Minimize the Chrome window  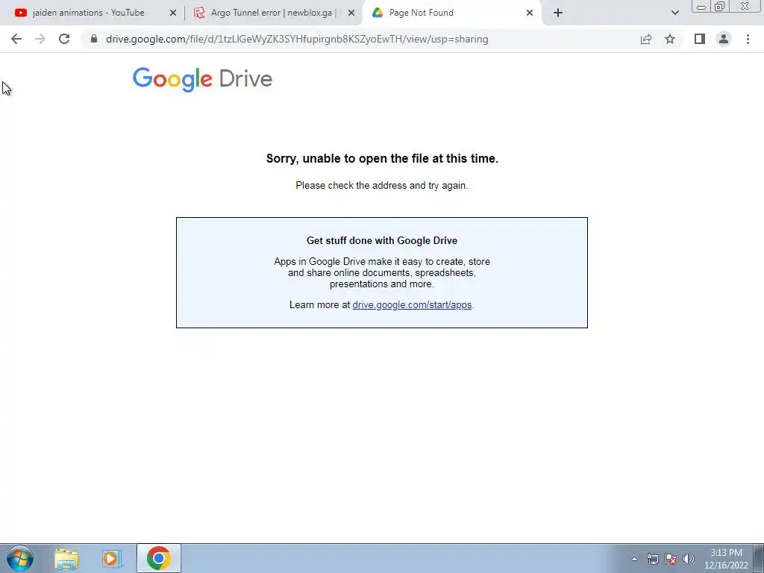pyautogui.click(x=701, y=6)
